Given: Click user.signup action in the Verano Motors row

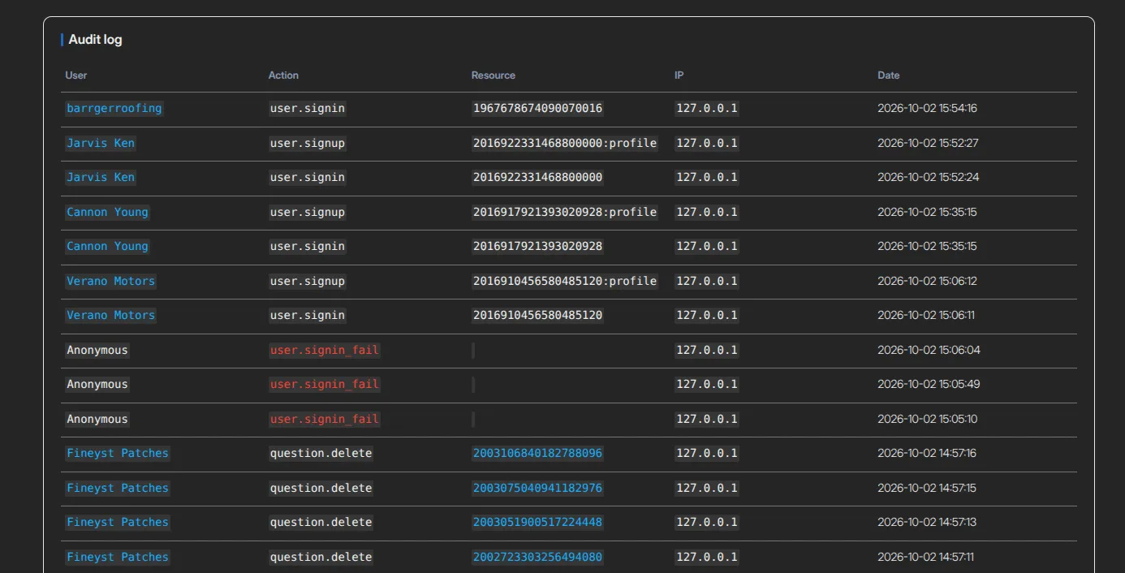Looking at the screenshot, I should tap(308, 281).
